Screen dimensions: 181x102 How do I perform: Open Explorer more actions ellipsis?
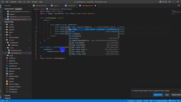(x=29, y=6)
